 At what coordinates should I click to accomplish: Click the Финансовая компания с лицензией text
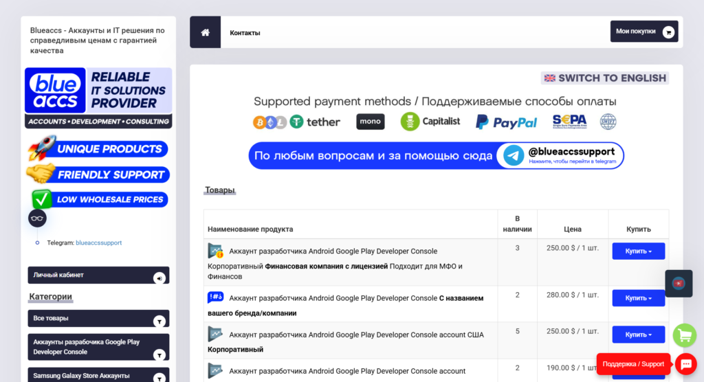click(x=327, y=266)
